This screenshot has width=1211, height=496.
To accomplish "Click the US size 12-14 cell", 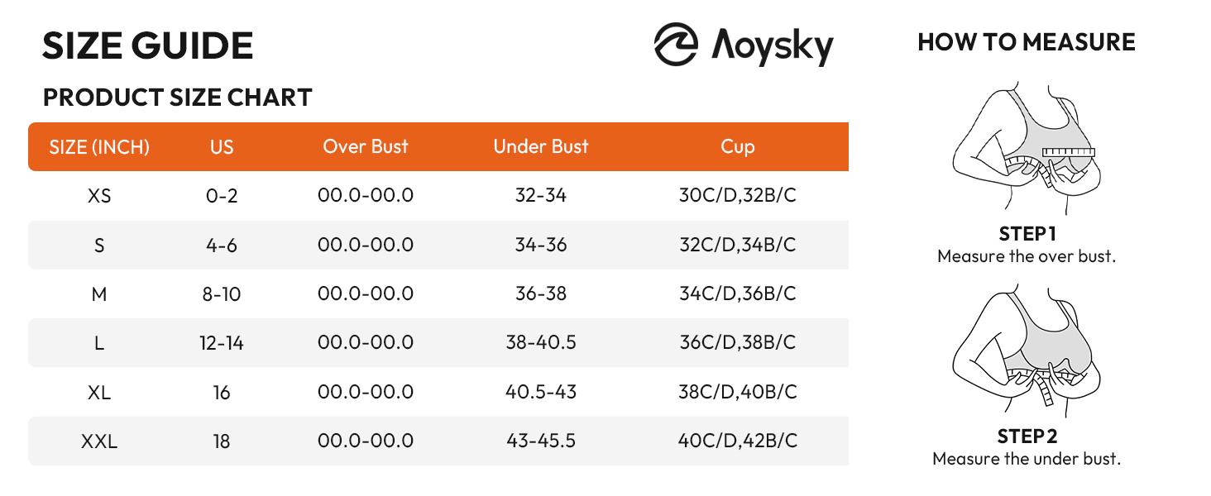I will tap(222, 343).
